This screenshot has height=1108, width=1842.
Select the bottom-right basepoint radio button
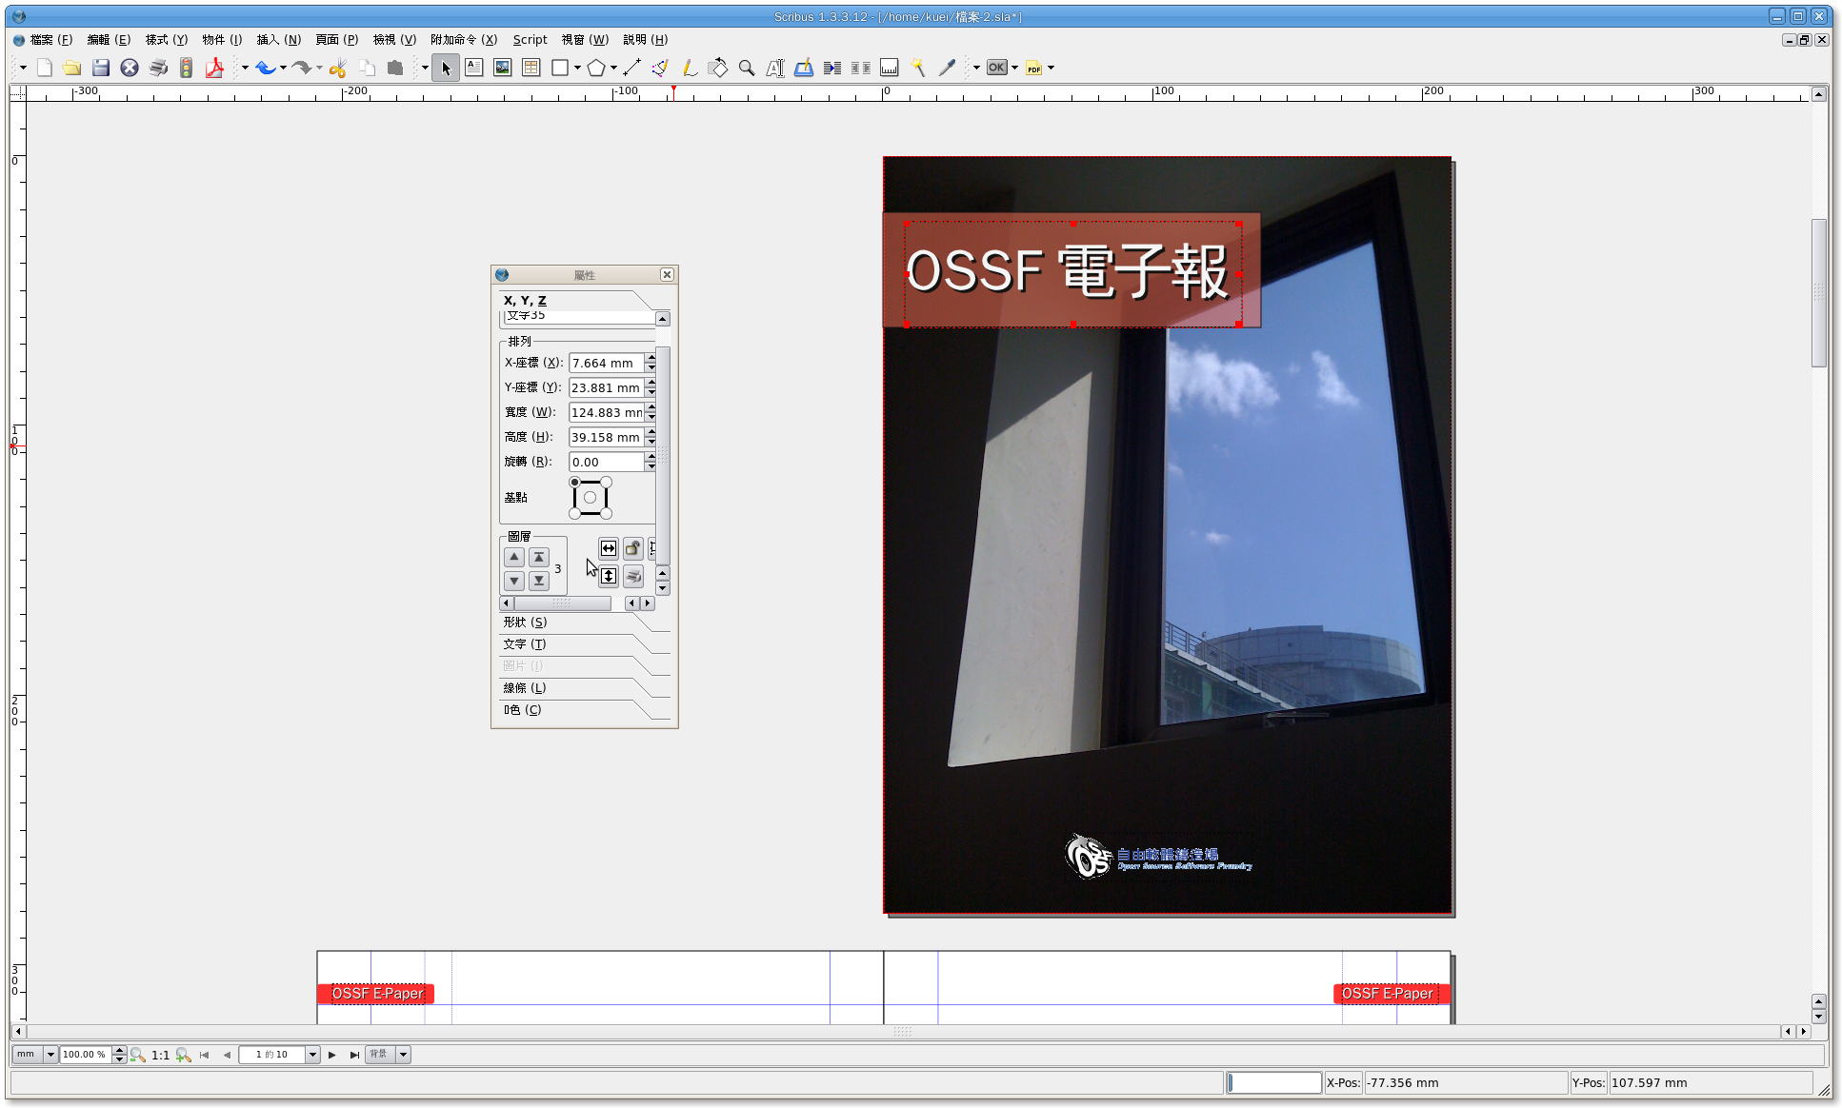607,514
